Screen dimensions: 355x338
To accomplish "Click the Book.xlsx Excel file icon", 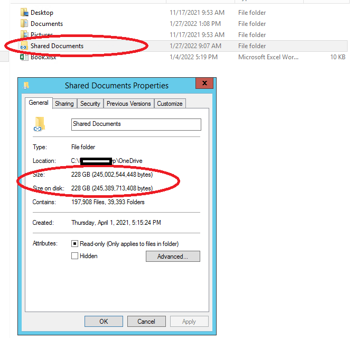I will click(24, 57).
